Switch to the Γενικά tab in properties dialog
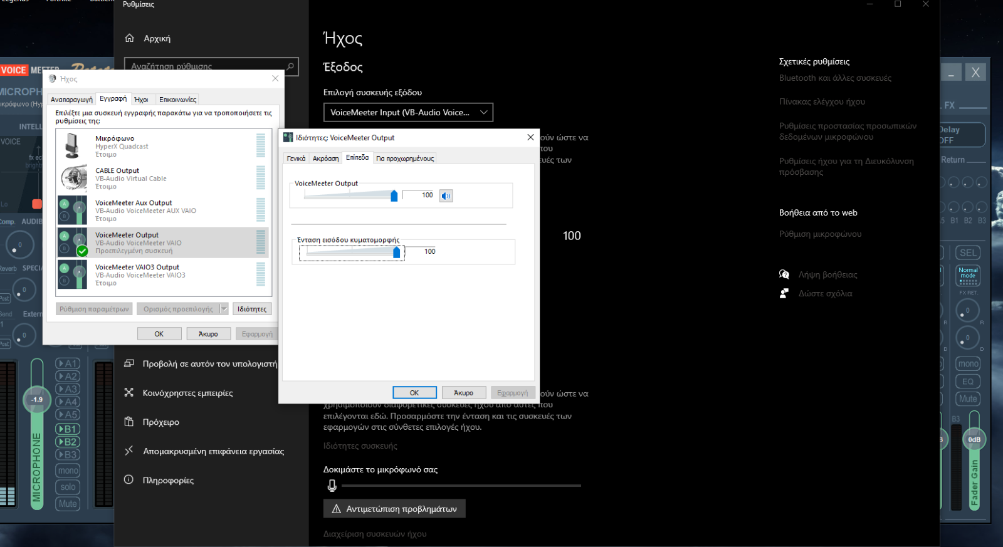 point(296,159)
